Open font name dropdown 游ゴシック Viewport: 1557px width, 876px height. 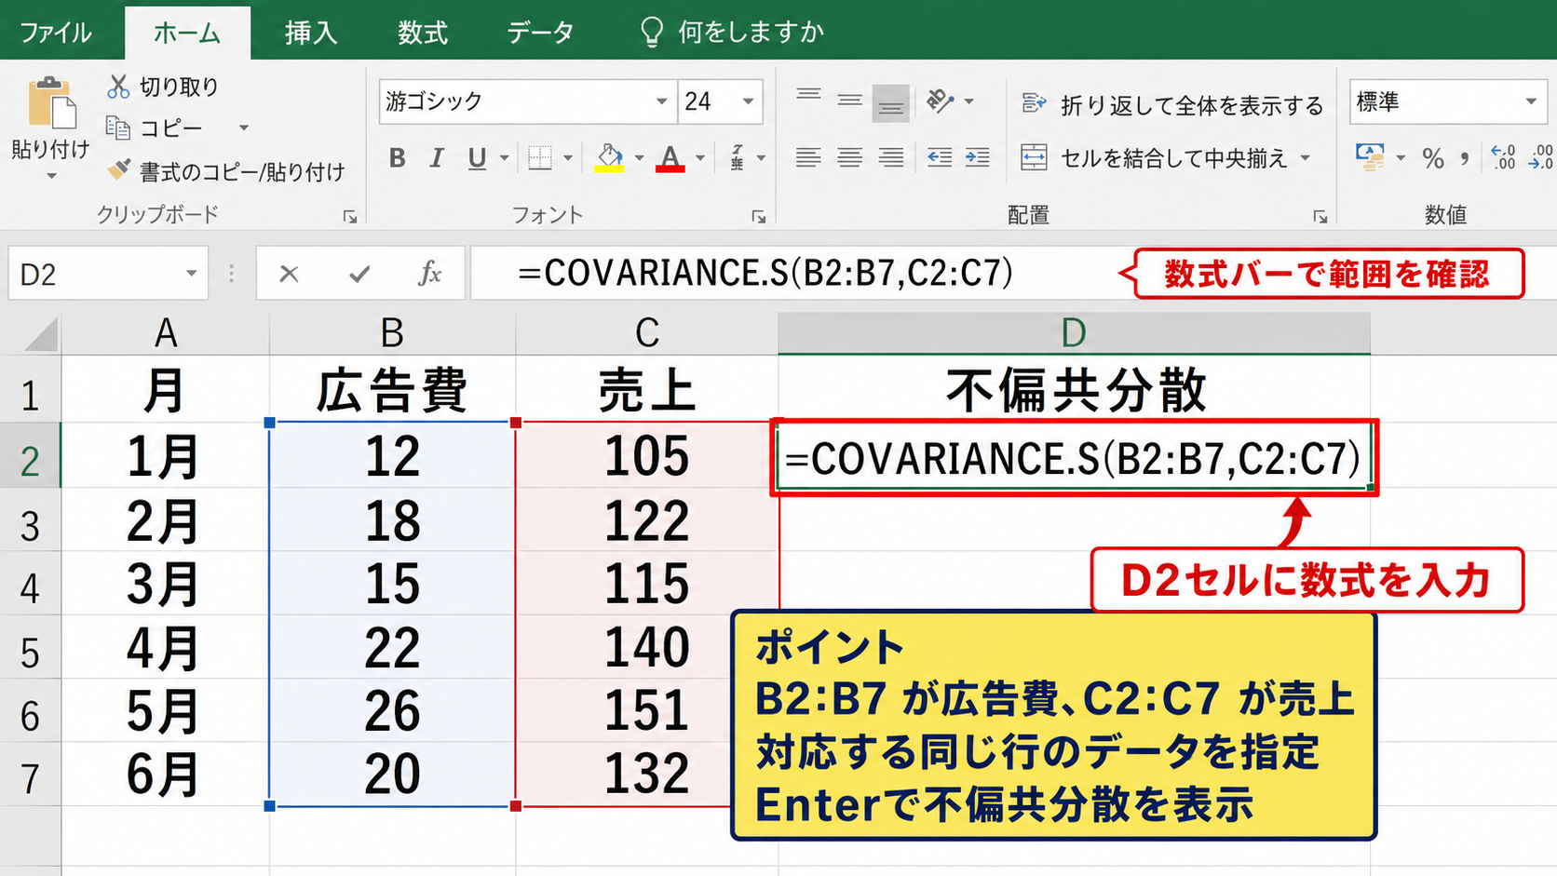(x=661, y=101)
